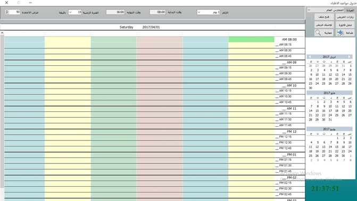Click the magnifier preview icon
The image size is (357, 201).
click(x=318, y=33)
